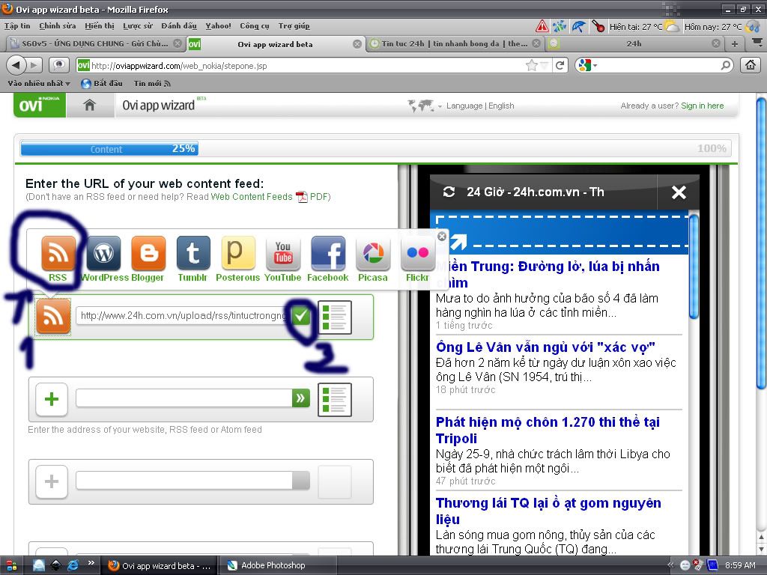Open the PDF icon beside Web Content Feeds

point(302,197)
